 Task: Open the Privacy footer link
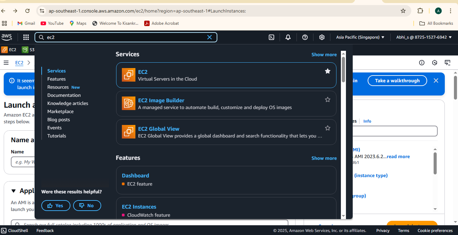coord(383,231)
